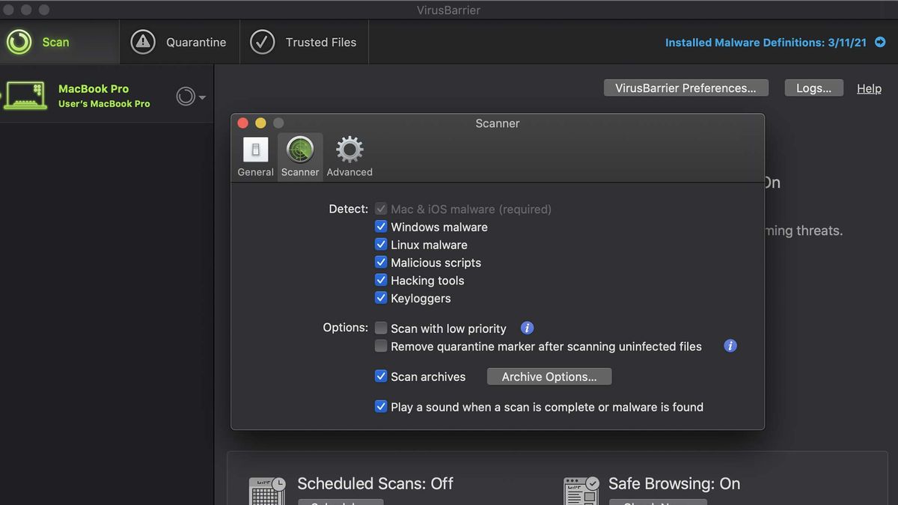The image size is (898, 505).
Task: Disable sound when scan completes
Action: click(381, 407)
